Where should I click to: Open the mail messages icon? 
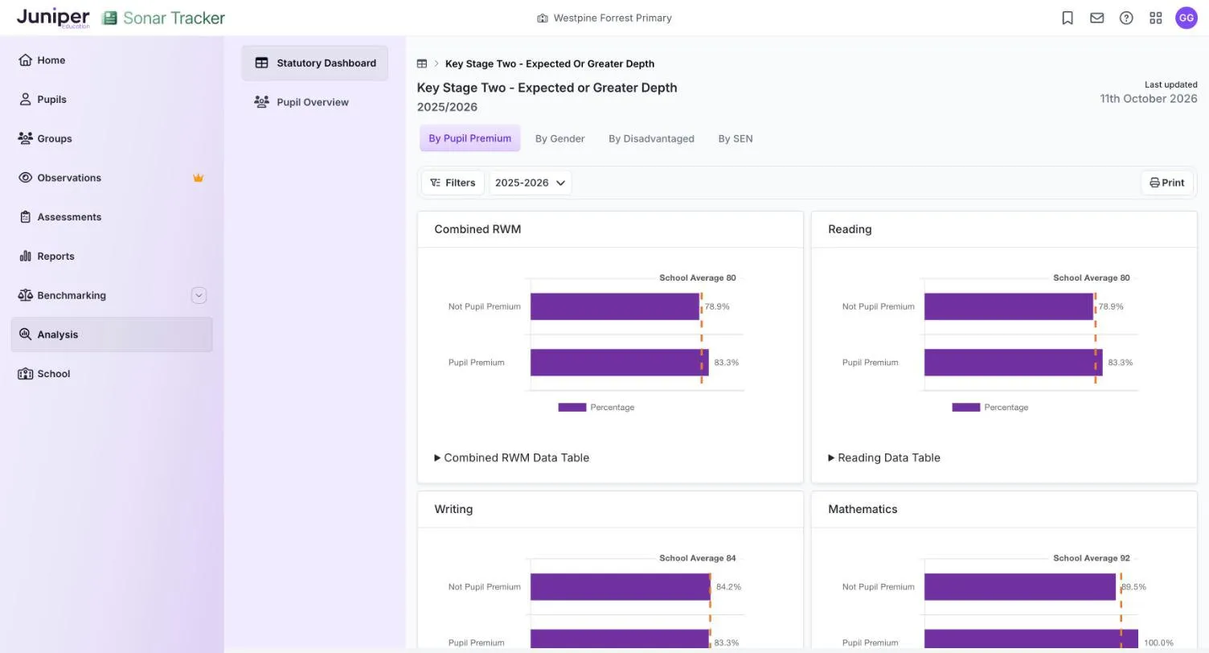1096,18
